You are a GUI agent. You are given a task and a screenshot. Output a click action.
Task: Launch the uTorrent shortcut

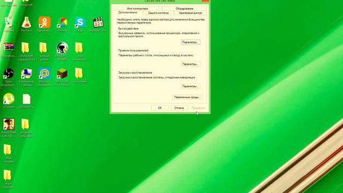(x=9, y=99)
